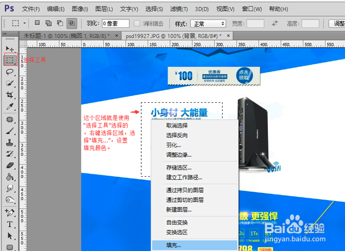The image size is (345, 251).
Task: Select the Crop tool
Action: click(x=9, y=95)
